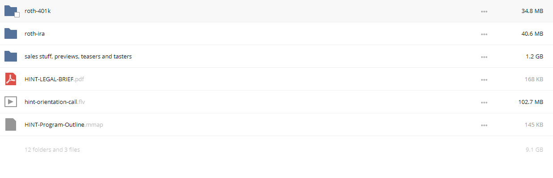Open hint-orientation-call.flv file name
The image size is (553, 178).
coord(54,102)
